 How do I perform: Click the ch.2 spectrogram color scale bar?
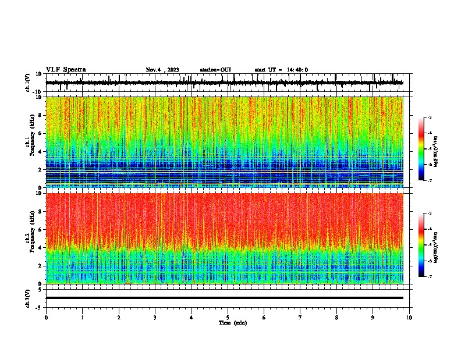click(x=421, y=245)
